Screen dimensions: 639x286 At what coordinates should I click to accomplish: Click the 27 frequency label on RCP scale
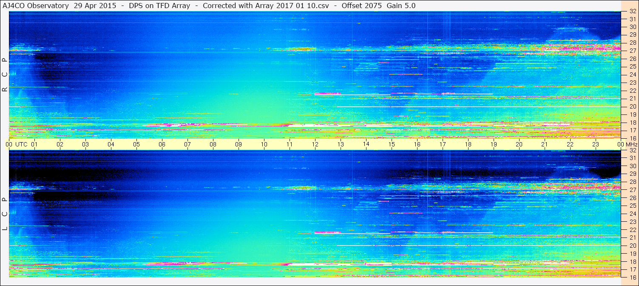coord(633,51)
